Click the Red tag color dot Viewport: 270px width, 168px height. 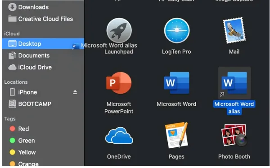pos(13,129)
